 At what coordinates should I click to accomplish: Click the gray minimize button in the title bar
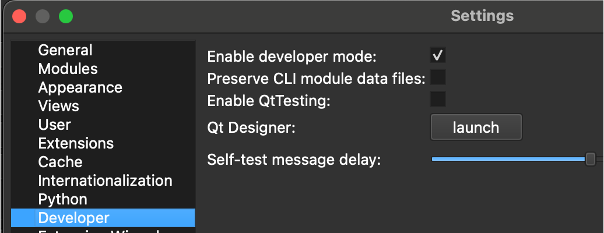tap(43, 16)
